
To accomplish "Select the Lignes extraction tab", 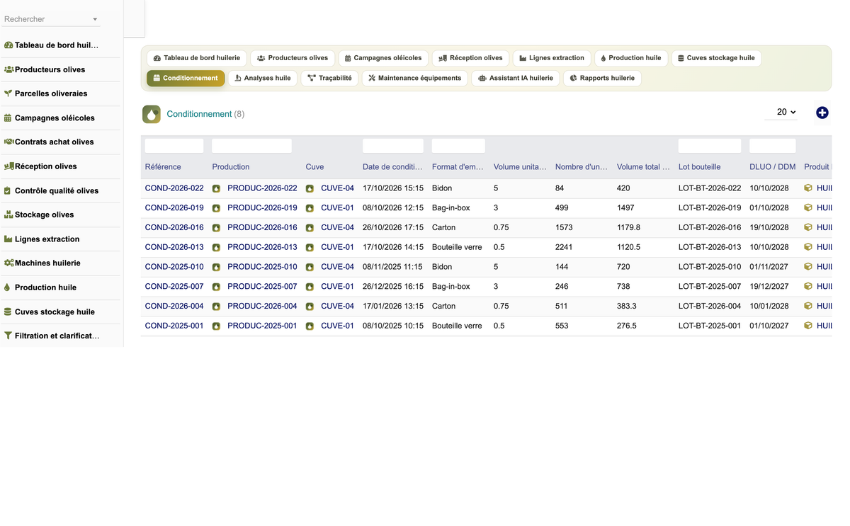I will click(x=552, y=58).
